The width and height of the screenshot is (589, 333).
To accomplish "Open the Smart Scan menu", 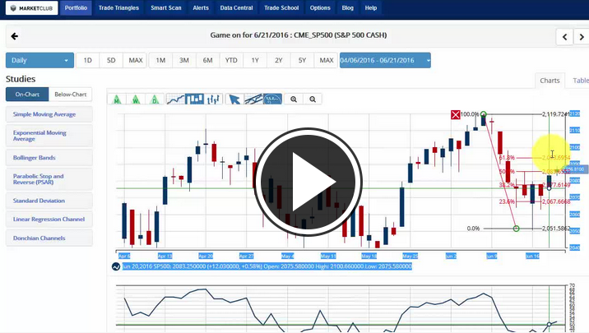I will point(166,8).
